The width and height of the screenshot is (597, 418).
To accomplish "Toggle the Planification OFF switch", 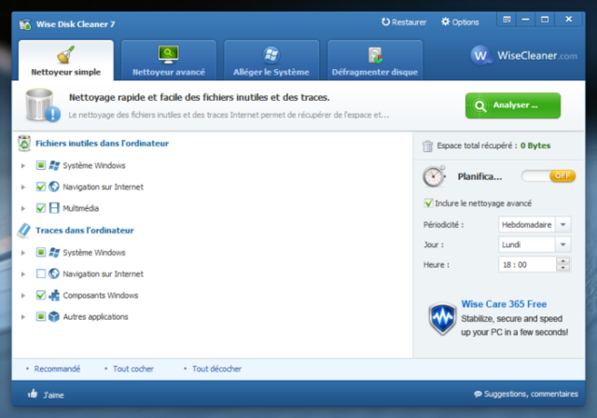I will 548,175.
